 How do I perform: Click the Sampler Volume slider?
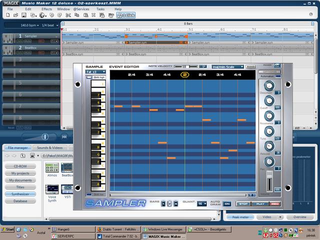(x=268, y=180)
